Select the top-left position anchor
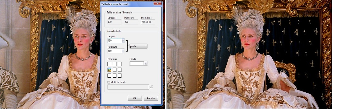Screen dimensions: 350x109 point(109,64)
